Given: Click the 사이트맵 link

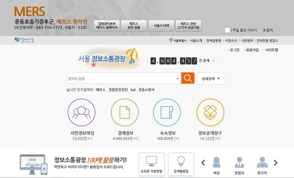Looking at the screenshot, I should point(271,50).
